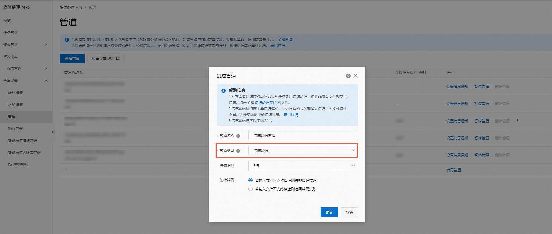The width and height of the screenshot is (552, 234).
Task: Click 设置消息通知 in fifth pipeline row
Action: [457, 155]
